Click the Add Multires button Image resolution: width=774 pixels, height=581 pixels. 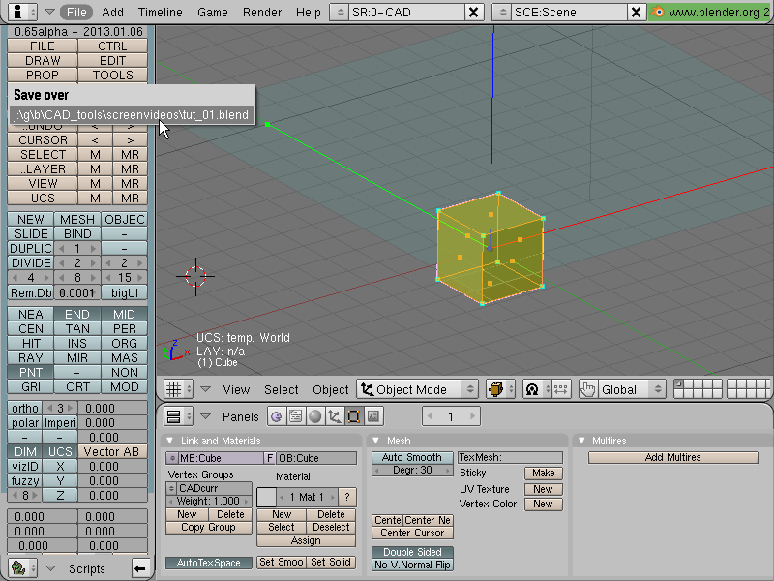(672, 457)
